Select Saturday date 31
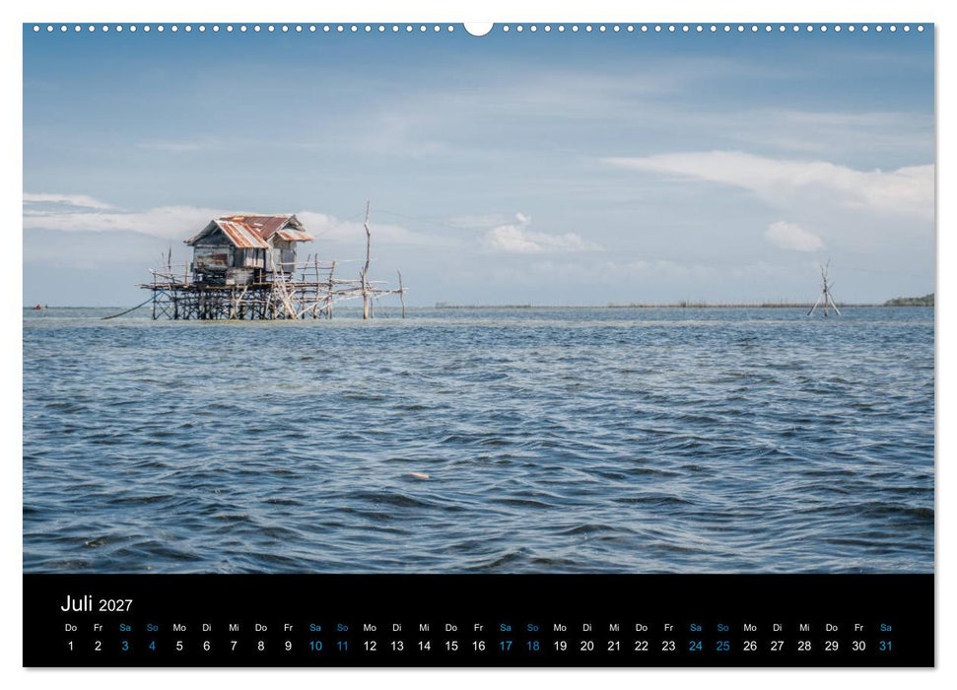The image size is (957, 690). pos(886,646)
